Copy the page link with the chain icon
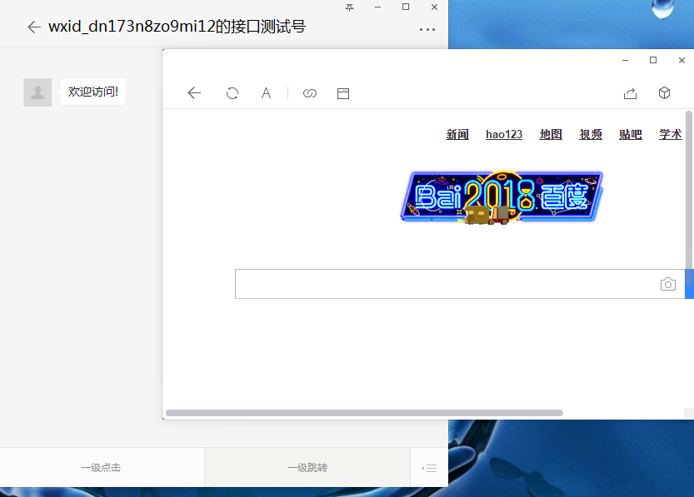 [310, 93]
